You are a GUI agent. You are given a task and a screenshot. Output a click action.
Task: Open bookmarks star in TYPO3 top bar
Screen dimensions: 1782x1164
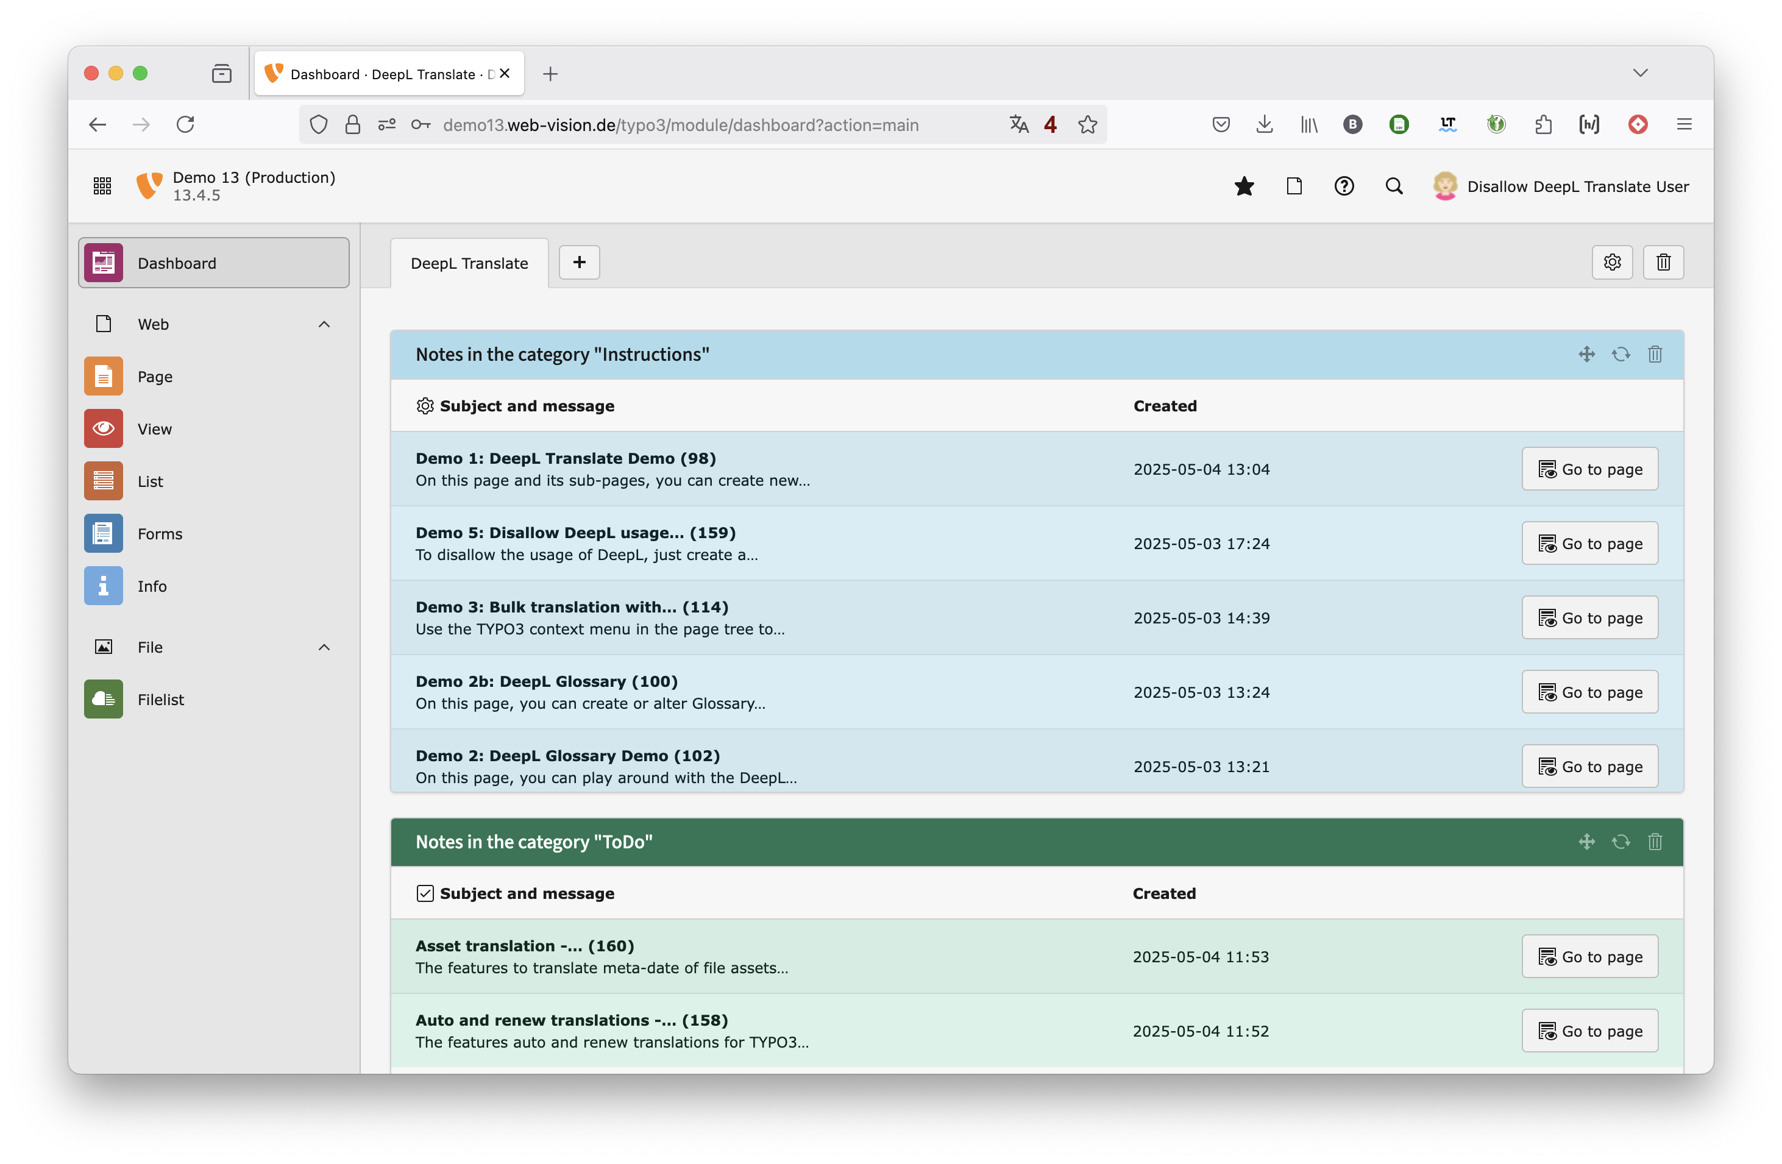pyautogui.click(x=1244, y=186)
